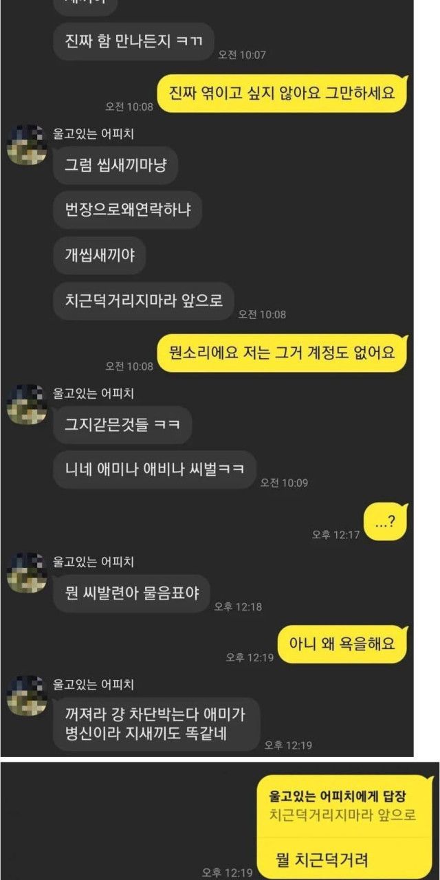Viewport: 440px width, 880px height.
Task: Tap '울고있는 어피치에게 답장' reply header
Action: pyautogui.click(x=337, y=795)
